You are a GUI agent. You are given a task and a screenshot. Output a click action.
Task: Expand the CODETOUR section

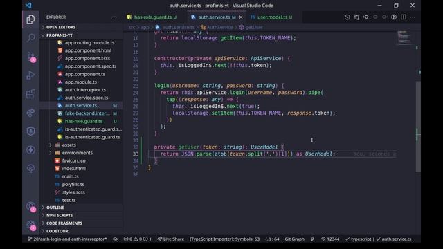pyautogui.click(x=81, y=231)
